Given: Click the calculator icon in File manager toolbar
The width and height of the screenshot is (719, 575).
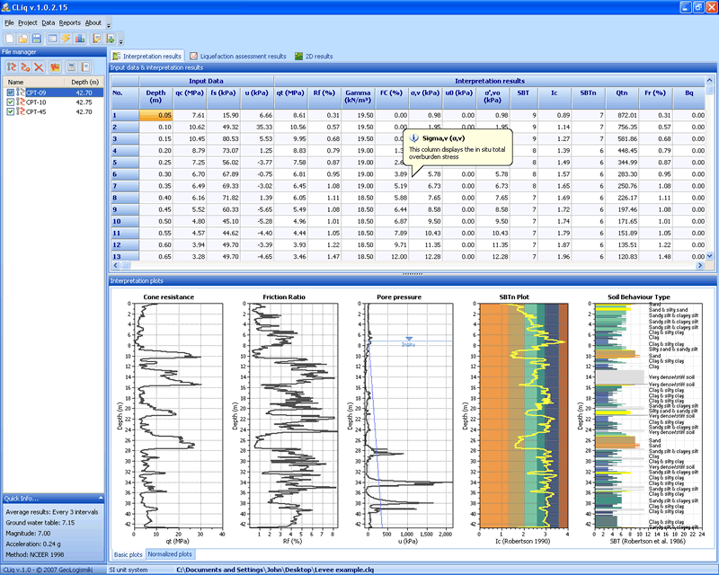Looking at the screenshot, I should pyautogui.click(x=71, y=67).
